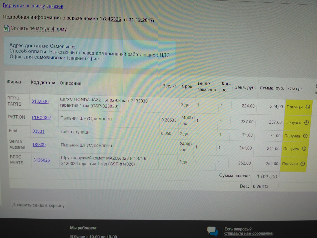Click the chat bubbles icon in footer

click(x=212, y=231)
